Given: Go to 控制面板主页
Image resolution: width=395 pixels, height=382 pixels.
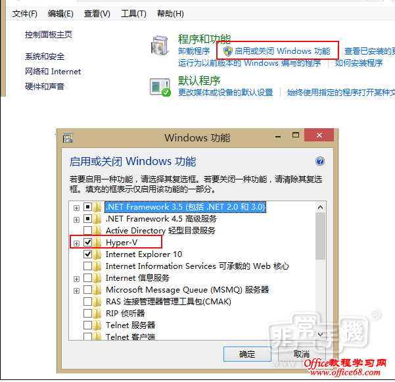Looking at the screenshot, I should tap(49, 35).
